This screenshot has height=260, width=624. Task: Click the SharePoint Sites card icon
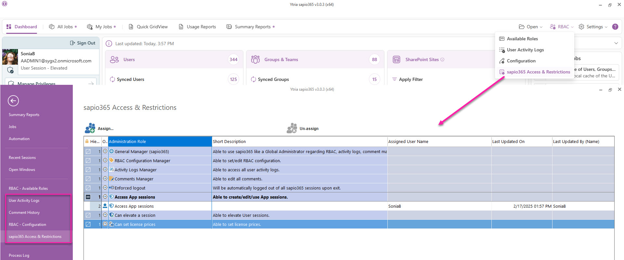click(396, 59)
